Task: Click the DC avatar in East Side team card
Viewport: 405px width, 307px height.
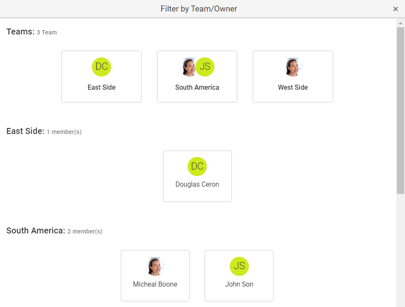Action: point(102,67)
